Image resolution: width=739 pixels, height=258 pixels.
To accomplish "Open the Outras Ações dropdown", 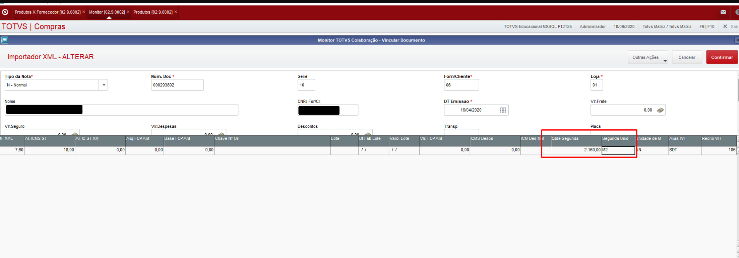I will click(648, 57).
